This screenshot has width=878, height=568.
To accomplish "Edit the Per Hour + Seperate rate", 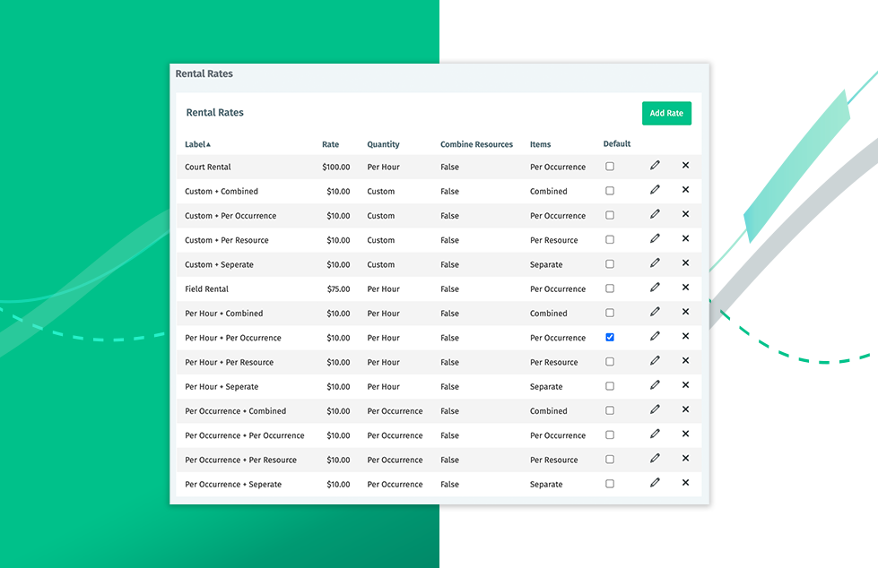I will [x=655, y=385].
